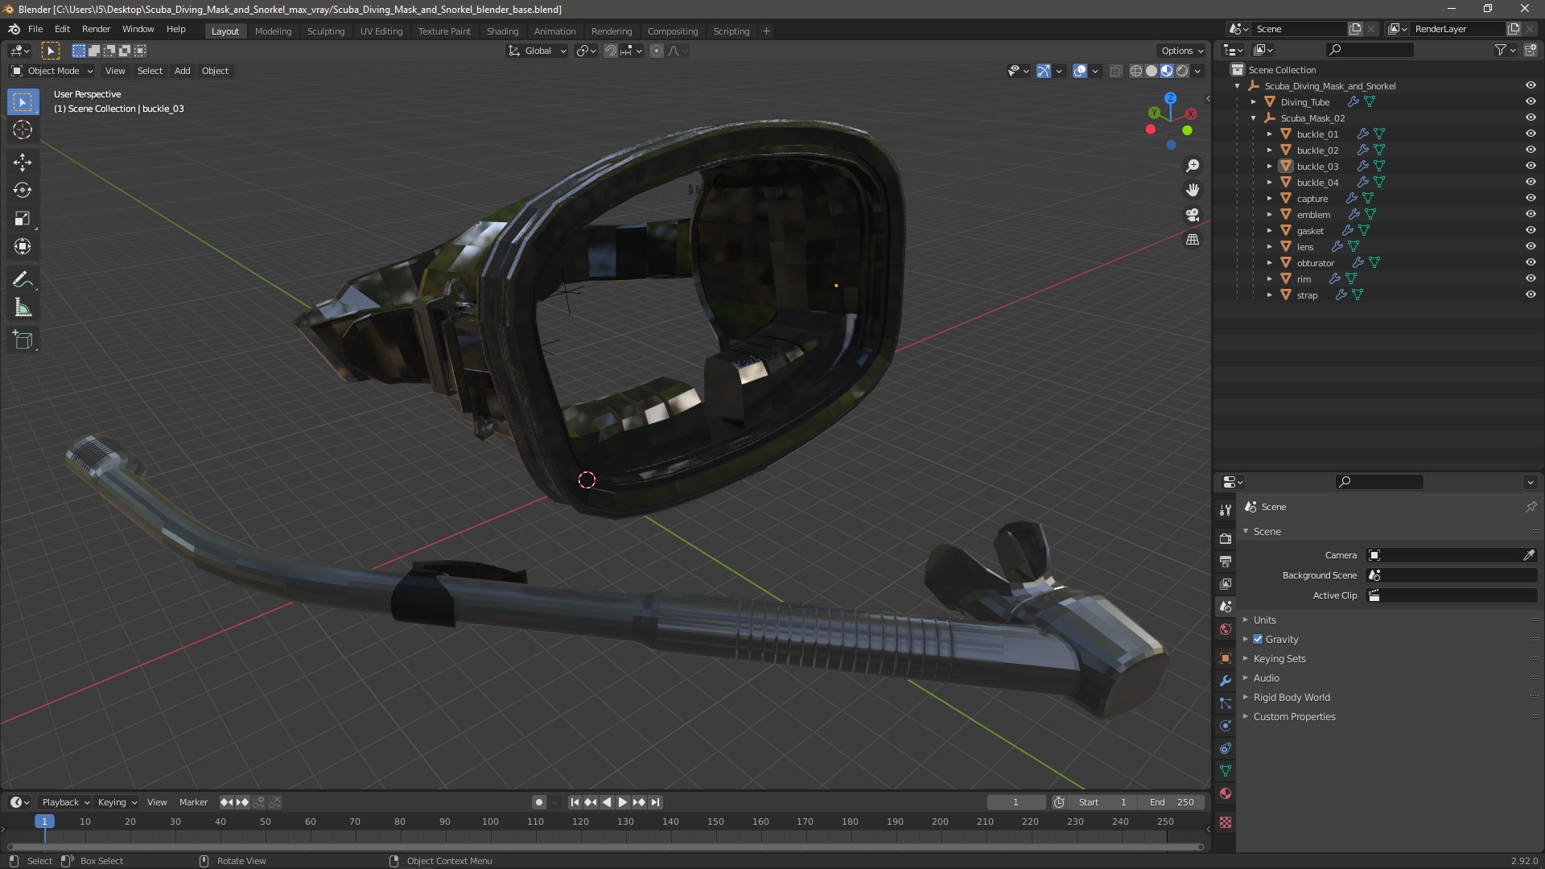Open the Render properties tab
The image size is (1545, 869).
click(x=1226, y=538)
